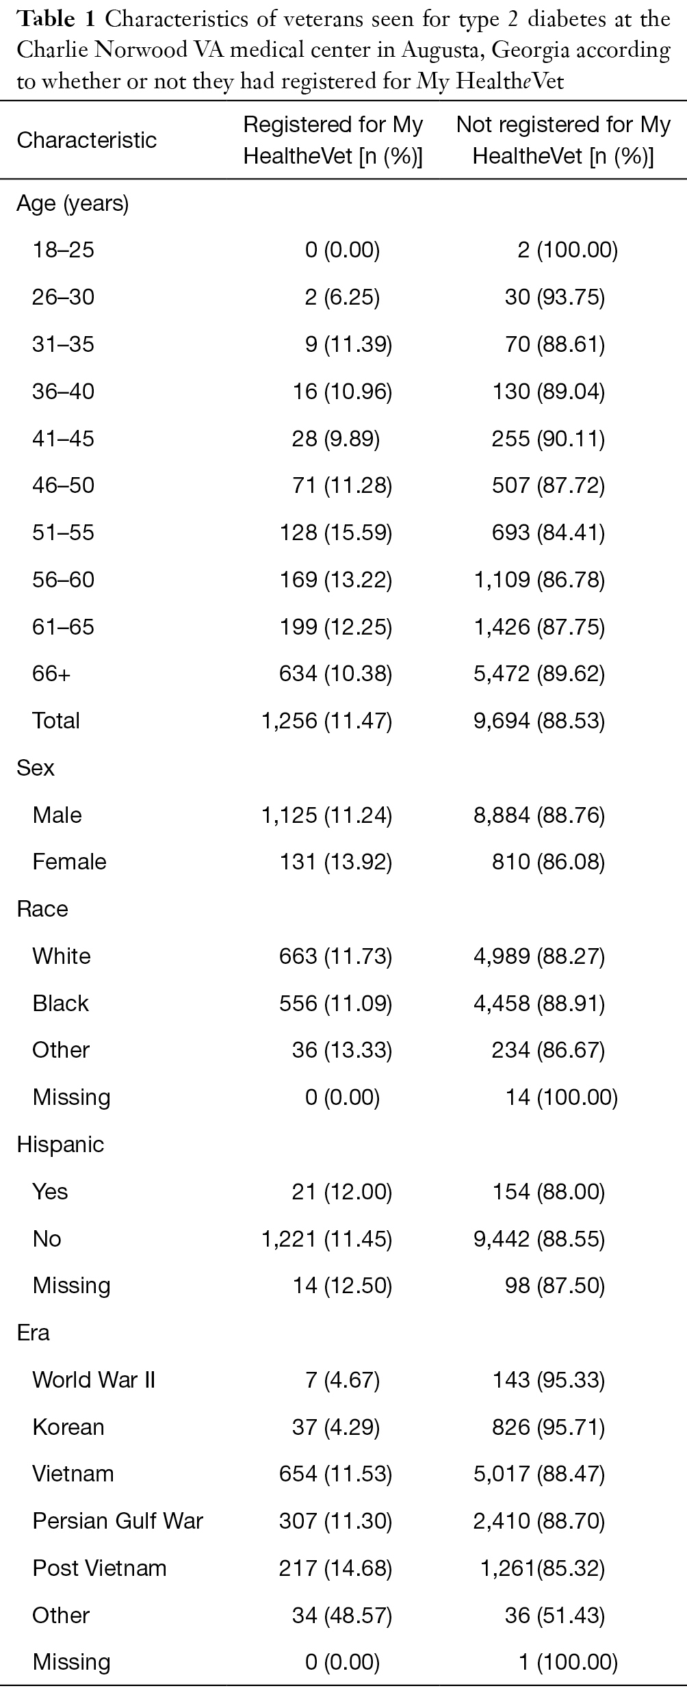The width and height of the screenshot is (687, 1695).
Task: Click the Hispanic Yes row label
Action: point(50,1191)
